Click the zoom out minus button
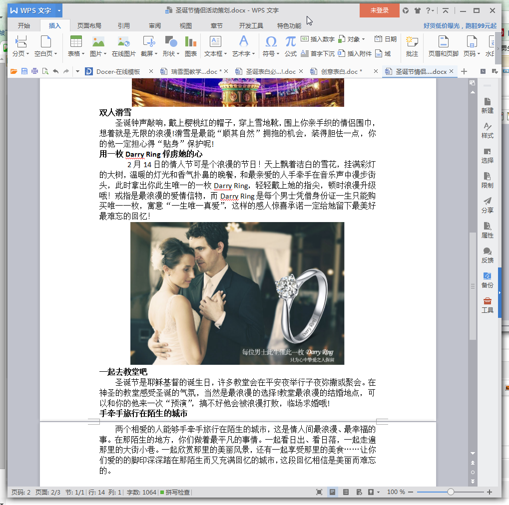Viewport: 509px width, 505px height. coord(411,492)
